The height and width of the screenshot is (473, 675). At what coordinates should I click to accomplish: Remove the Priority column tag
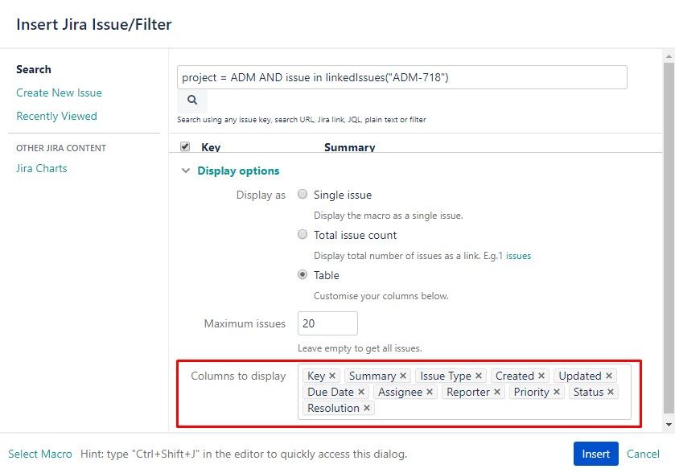click(557, 392)
